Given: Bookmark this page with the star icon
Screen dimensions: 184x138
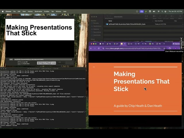Looking at the screenshot, I should click(x=164, y=48).
